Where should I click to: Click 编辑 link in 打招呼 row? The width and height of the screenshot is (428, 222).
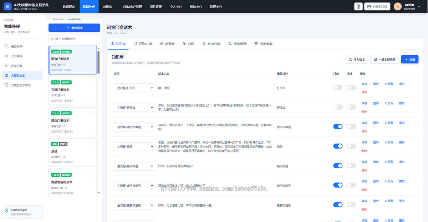[364, 84]
